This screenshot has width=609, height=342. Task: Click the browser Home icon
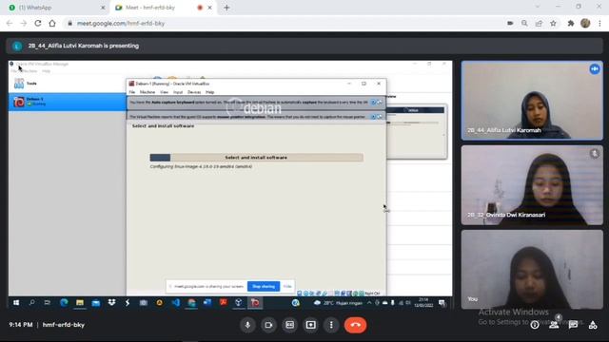click(x=52, y=23)
